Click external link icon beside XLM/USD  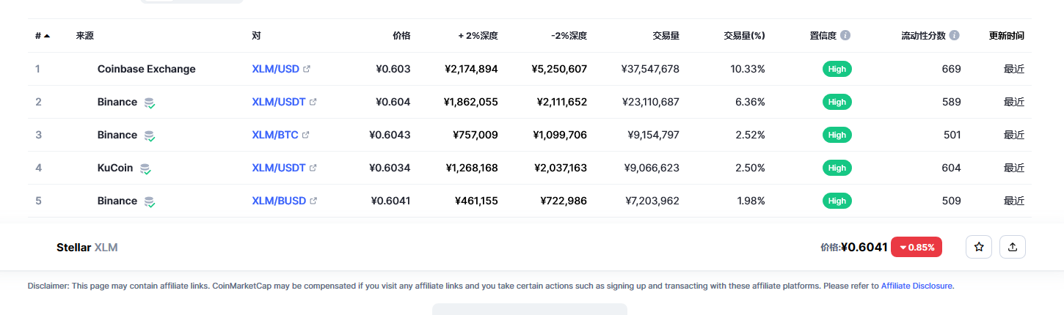pos(307,69)
